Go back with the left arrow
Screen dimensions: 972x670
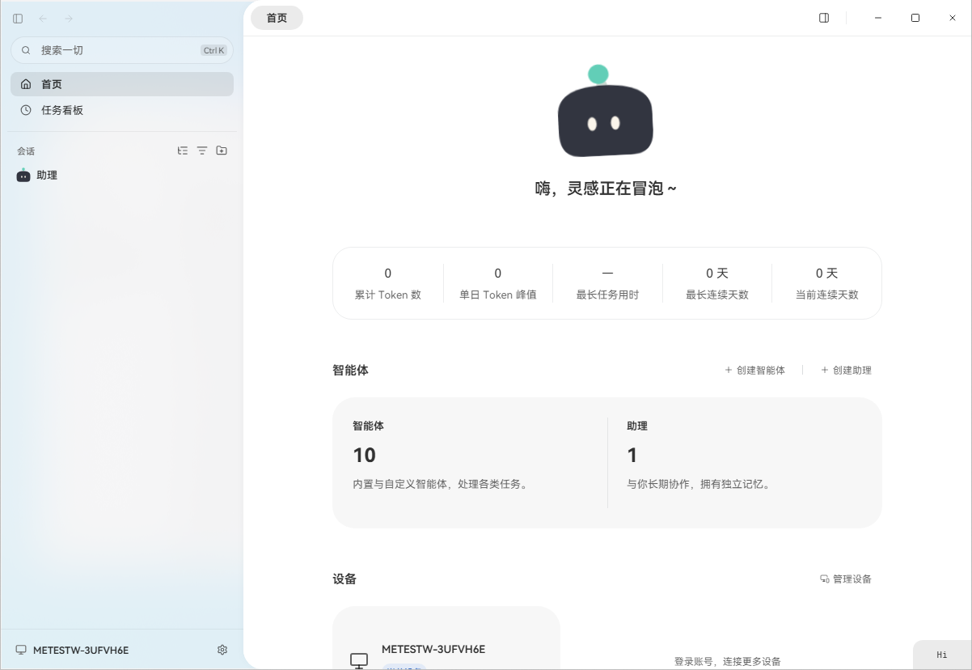point(43,18)
